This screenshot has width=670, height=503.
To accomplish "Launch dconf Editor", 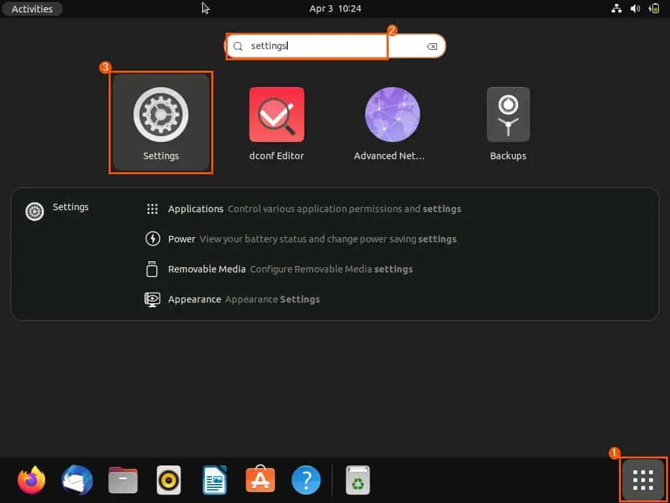I will (x=276, y=115).
